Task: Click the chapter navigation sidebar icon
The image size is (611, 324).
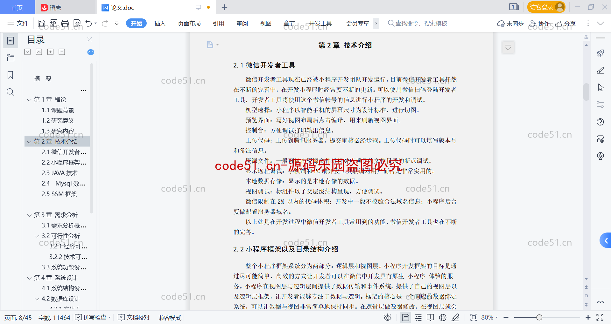Action: (x=11, y=57)
